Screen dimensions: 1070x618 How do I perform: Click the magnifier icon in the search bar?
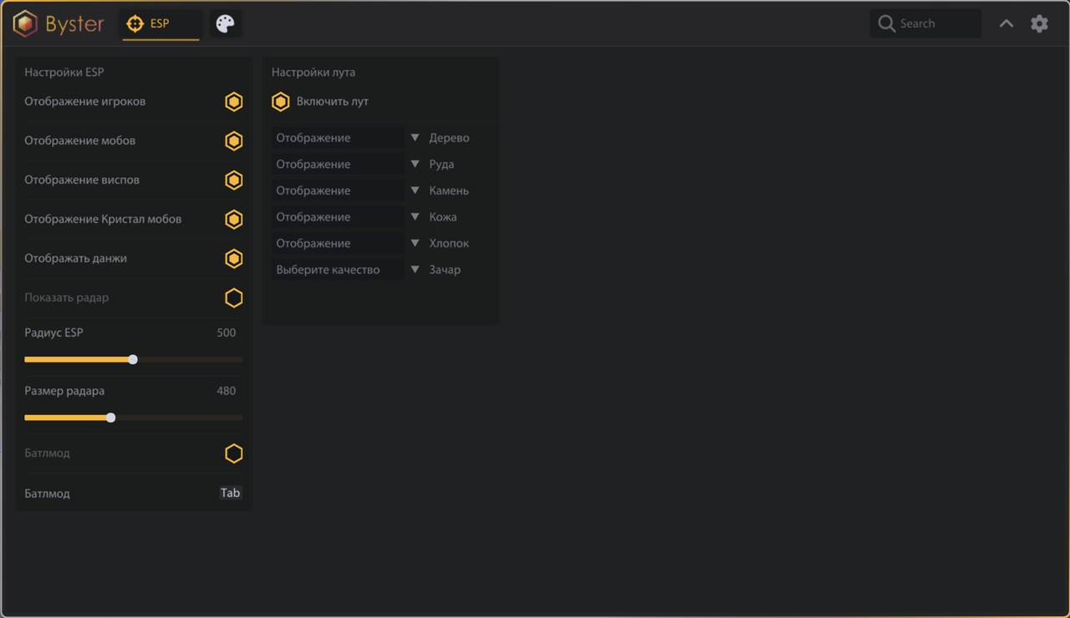point(886,23)
